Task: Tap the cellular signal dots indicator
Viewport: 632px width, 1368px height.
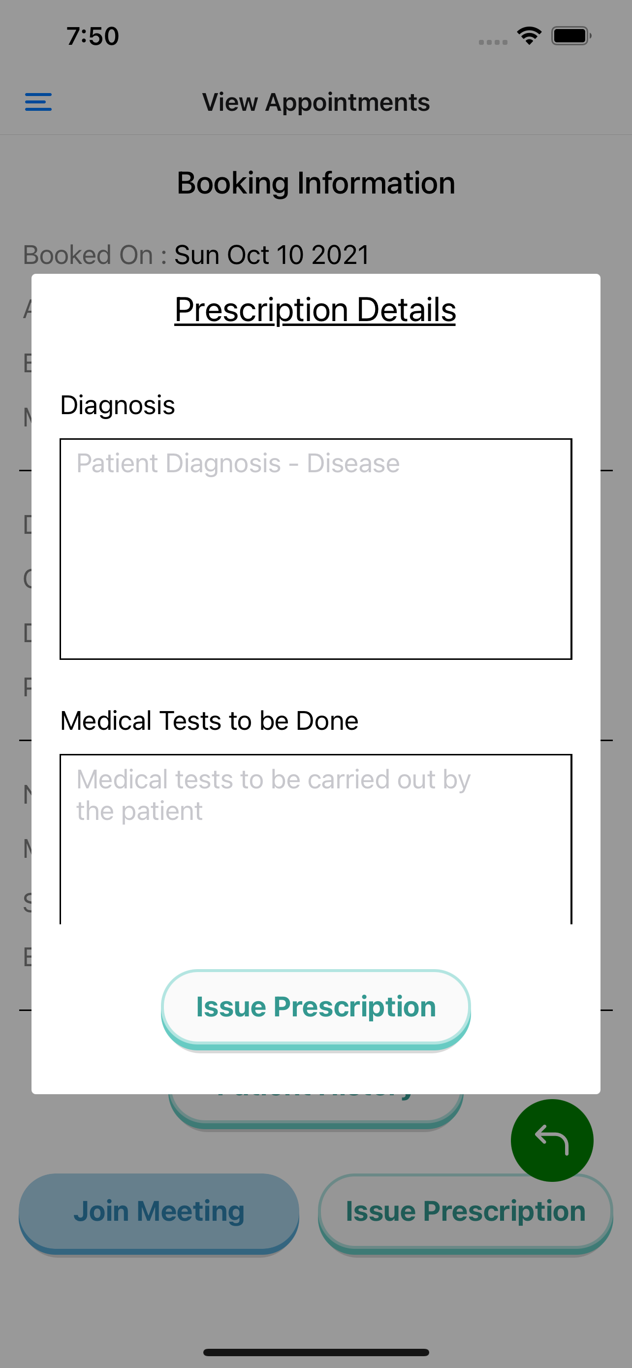Action: click(493, 42)
